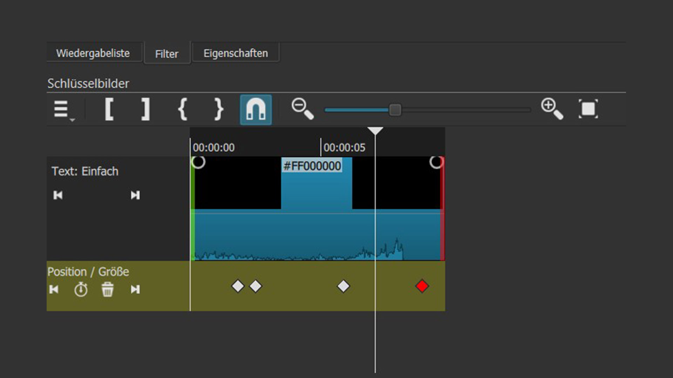Open the Eigenschaften tab
Viewport: 673px width, 378px height.
coord(236,53)
